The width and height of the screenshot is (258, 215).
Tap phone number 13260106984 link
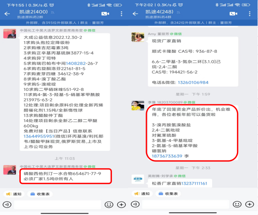click(193, 83)
